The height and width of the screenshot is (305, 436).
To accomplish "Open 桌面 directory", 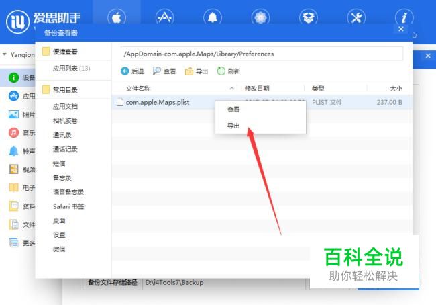I will pos(59,220).
